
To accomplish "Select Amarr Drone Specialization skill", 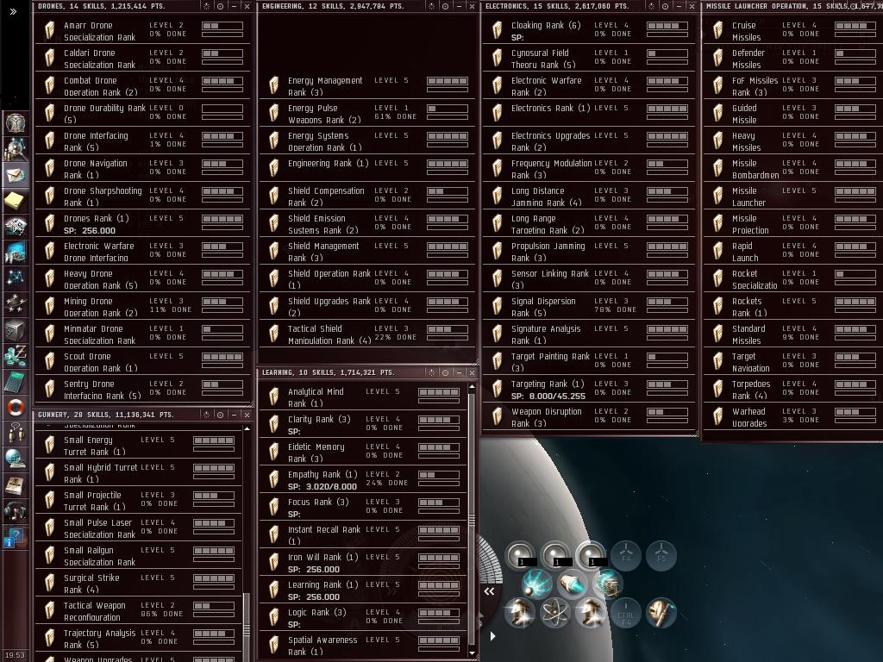I will coord(142,31).
